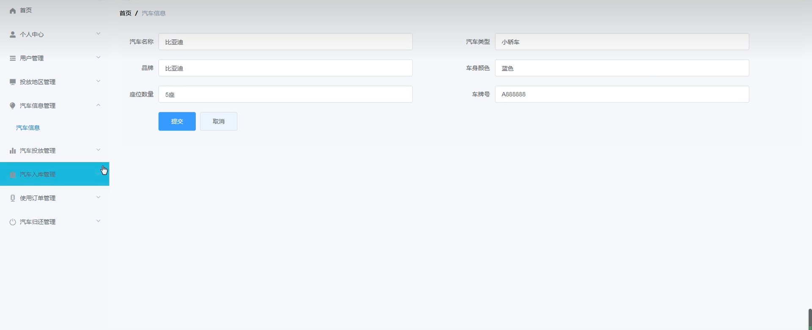812x330 pixels.
Task: Click the 车牌号 field label
Action: (481, 94)
